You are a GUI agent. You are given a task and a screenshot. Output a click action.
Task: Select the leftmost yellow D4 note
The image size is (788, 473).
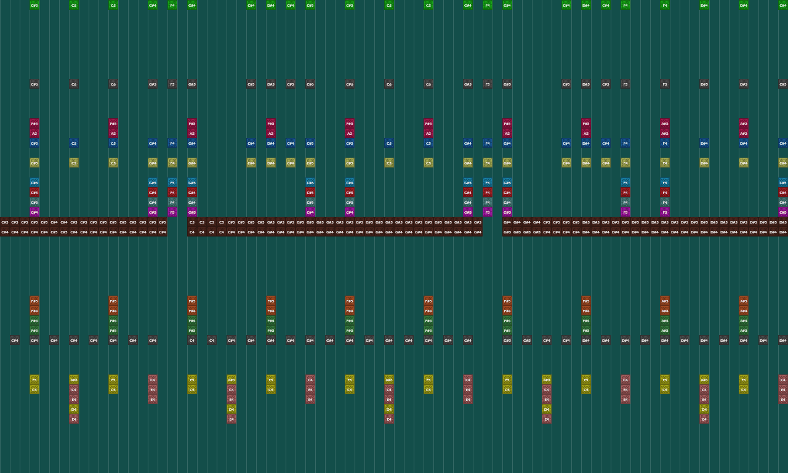[74, 409]
